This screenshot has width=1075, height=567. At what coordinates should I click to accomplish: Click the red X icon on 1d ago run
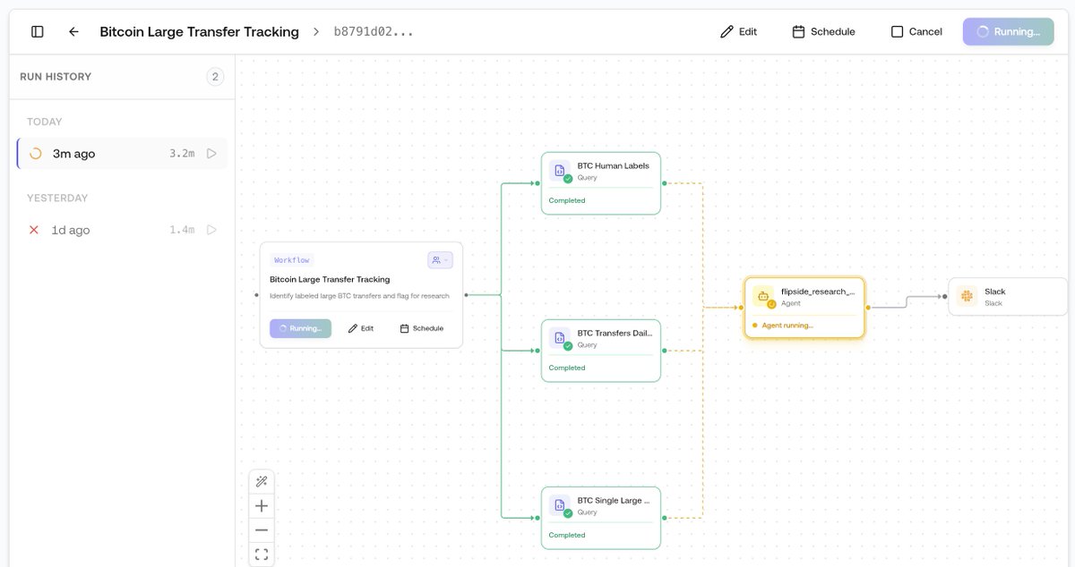pos(34,230)
